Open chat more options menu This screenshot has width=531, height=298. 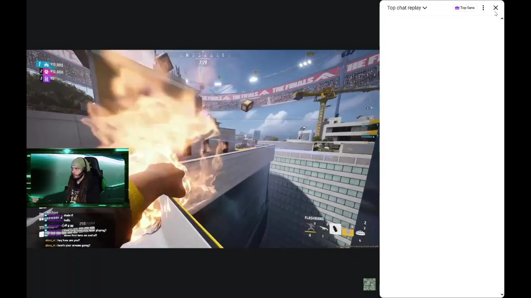483,8
